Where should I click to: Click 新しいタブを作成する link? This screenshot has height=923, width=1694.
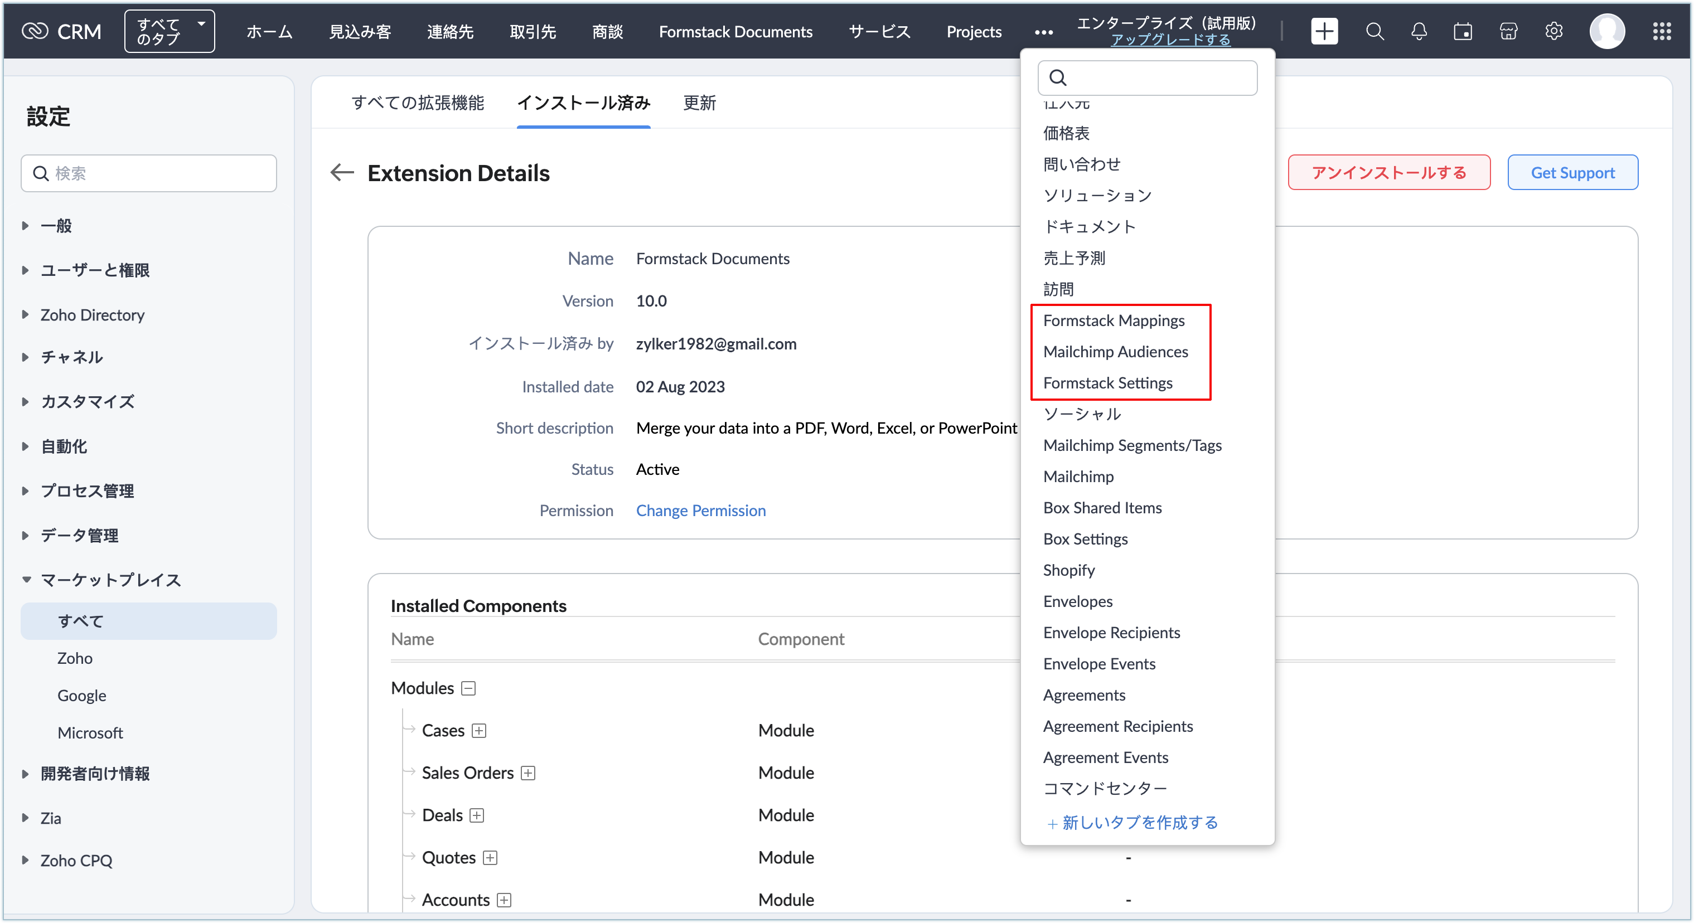tap(1132, 823)
